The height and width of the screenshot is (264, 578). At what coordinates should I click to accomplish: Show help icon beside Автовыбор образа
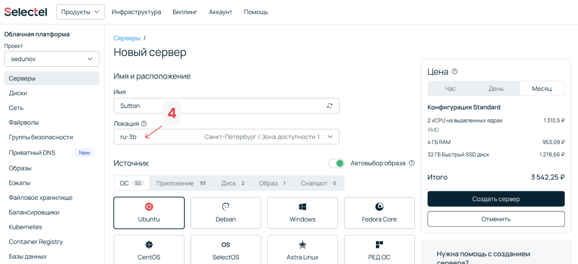click(x=412, y=163)
